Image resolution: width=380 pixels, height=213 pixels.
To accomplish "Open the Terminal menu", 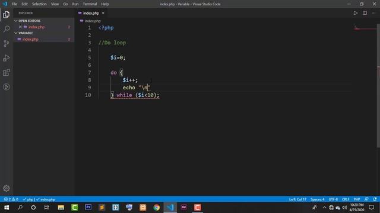I will (x=90, y=4).
